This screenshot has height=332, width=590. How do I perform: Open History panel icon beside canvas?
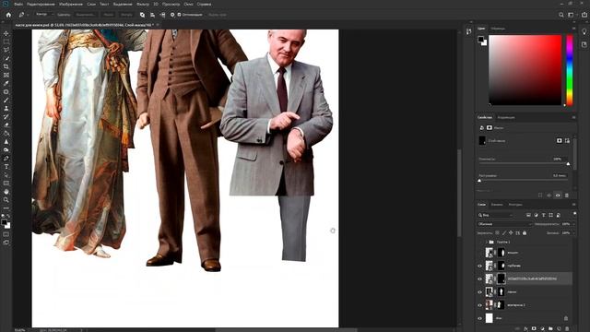(468, 31)
